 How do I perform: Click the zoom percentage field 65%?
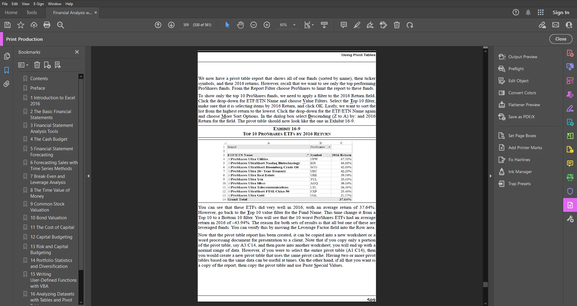[x=283, y=25]
